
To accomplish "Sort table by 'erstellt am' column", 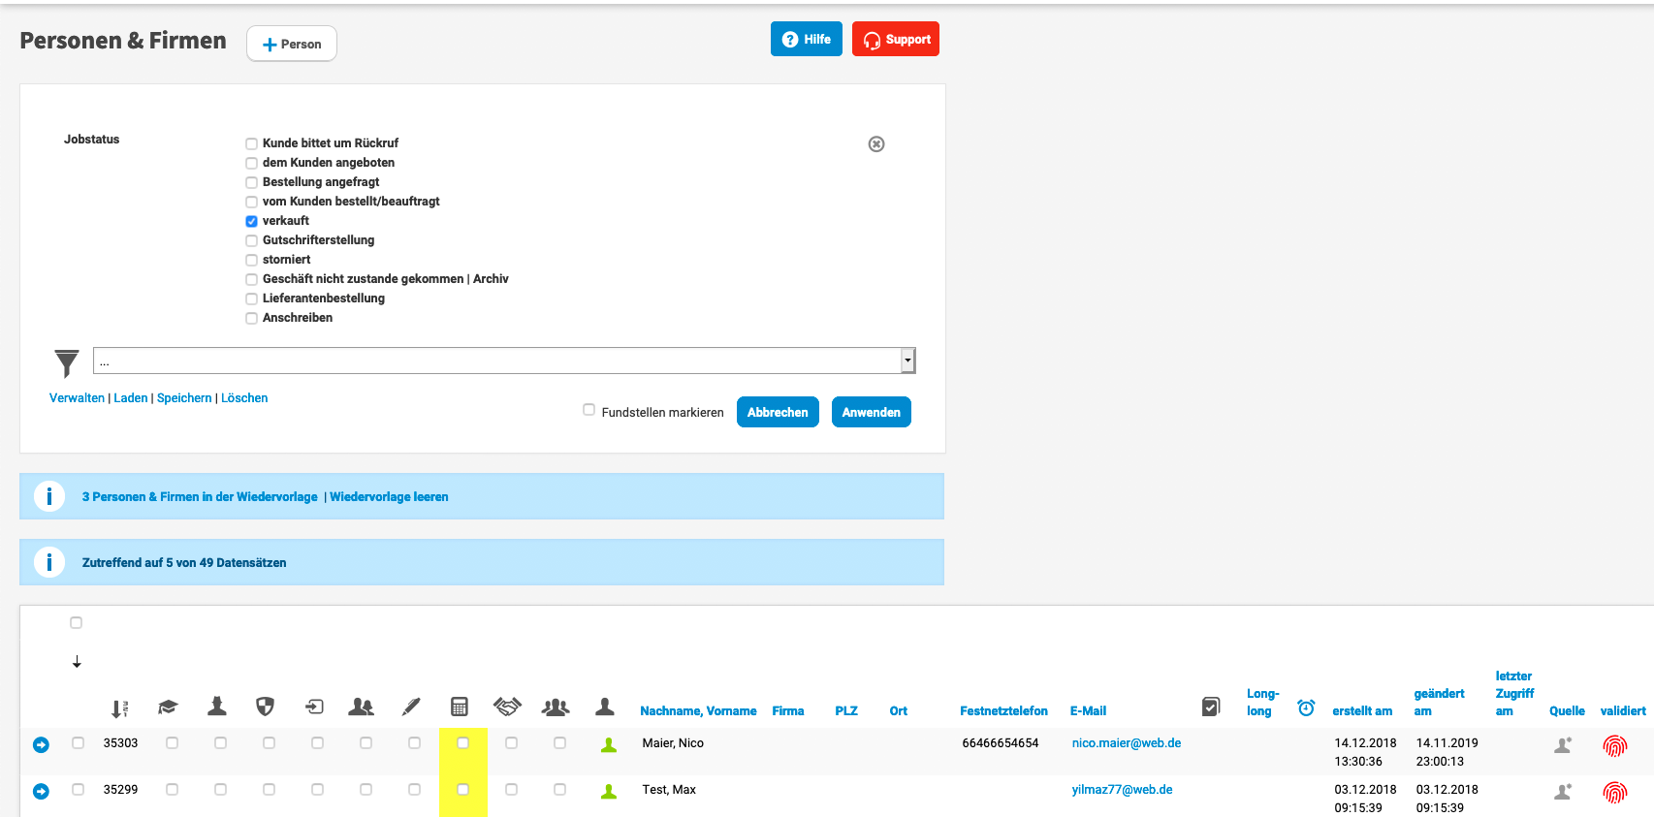I will tap(1362, 711).
